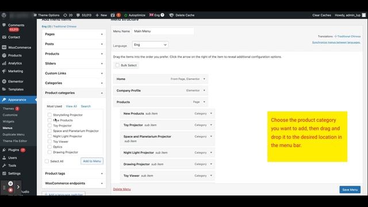The image size is (368, 207).
Task: Open Users in sidebar
Action: [13, 158]
